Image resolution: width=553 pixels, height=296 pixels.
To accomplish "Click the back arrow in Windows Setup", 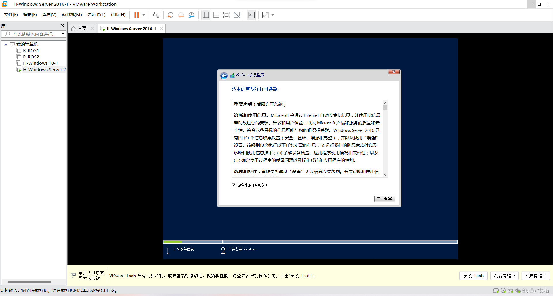I will 224,76.
